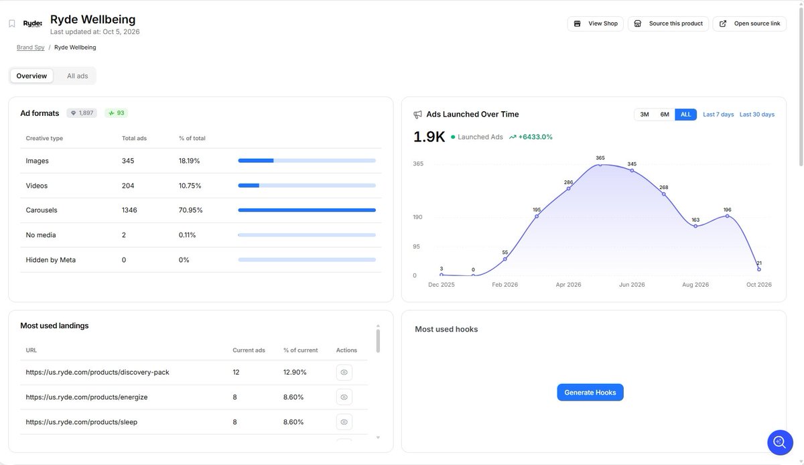Viewport: 804px width, 465px height.
Task: Click the 1,897 total ads badge
Action: (82, 113)
